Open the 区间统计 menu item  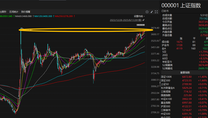tap(14, 12)
